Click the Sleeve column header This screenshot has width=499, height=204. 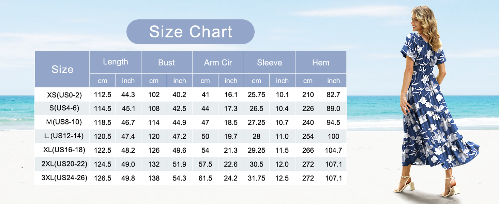[x=270, y=63]
